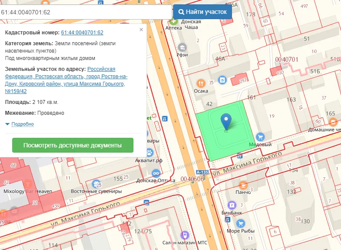Click the blue map pin on parcel
The height and width of the screenshot is (250, 341).
(226, 120)
